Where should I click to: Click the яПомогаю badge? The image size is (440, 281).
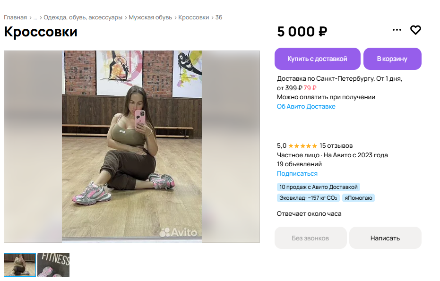click(358, 198)
